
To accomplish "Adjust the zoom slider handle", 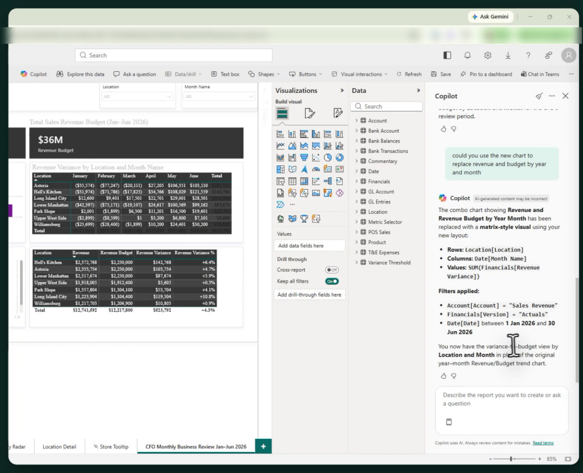I will [x=512, y=459].
